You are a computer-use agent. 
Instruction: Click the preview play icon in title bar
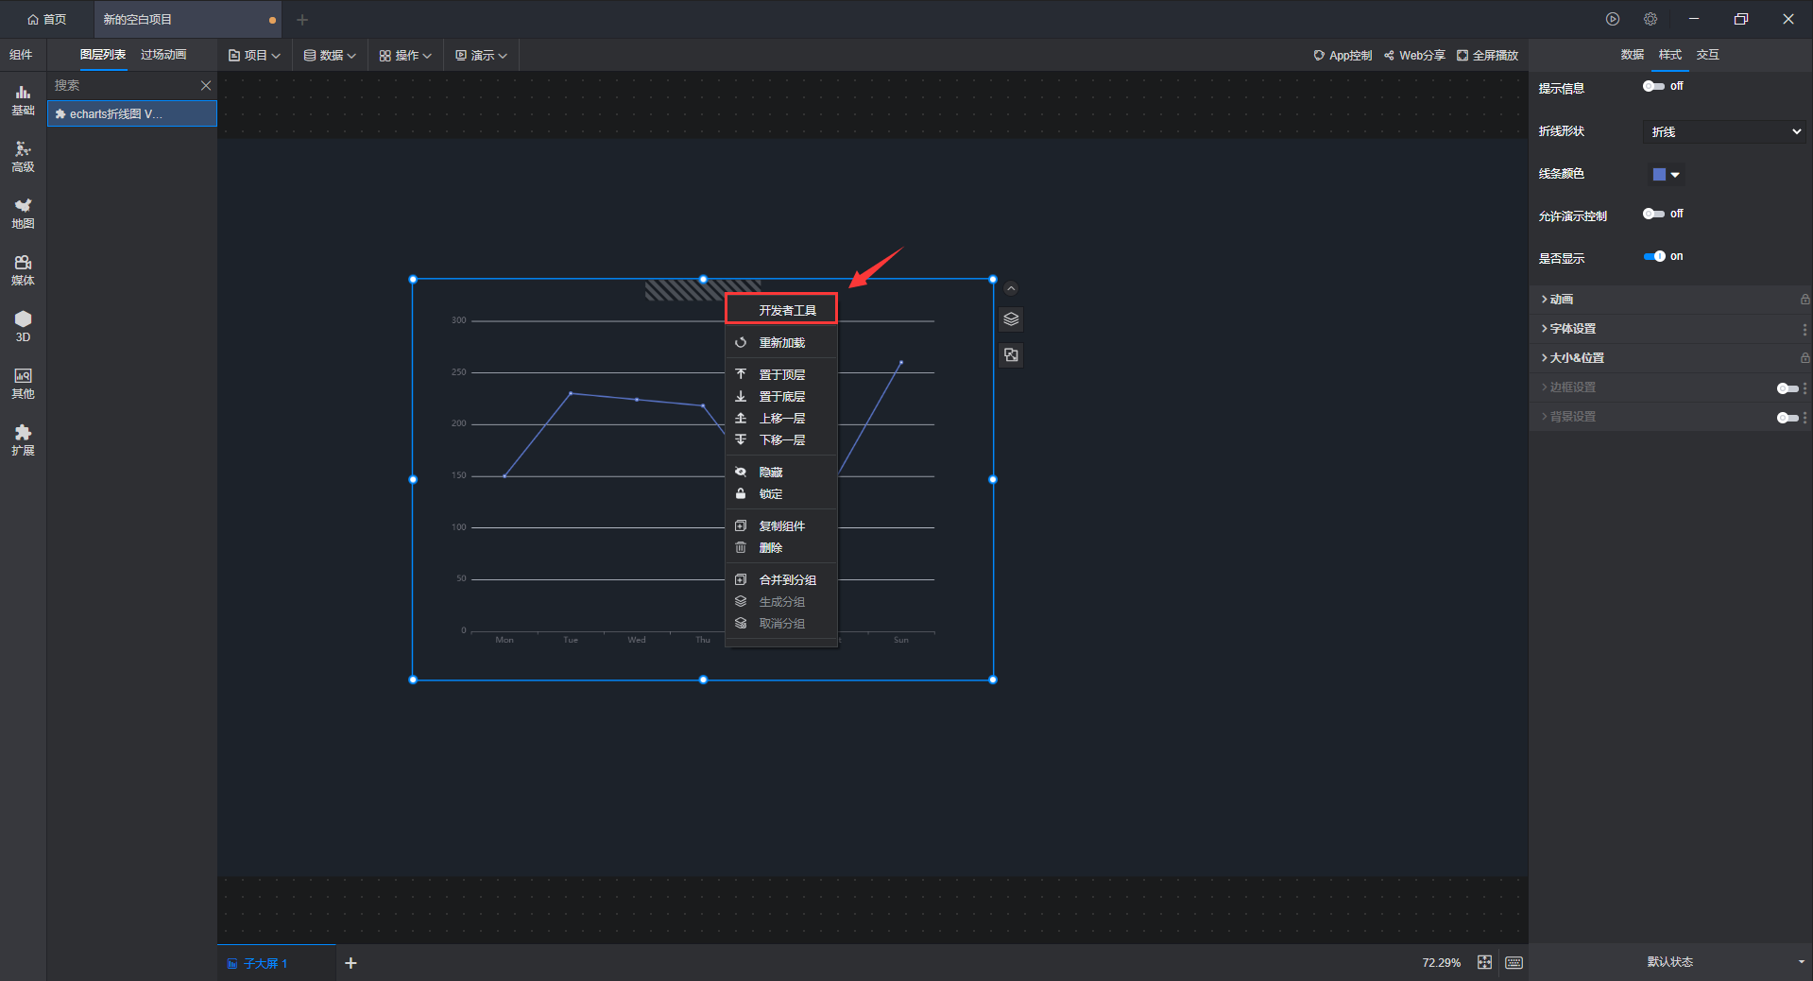(1613, 19)
